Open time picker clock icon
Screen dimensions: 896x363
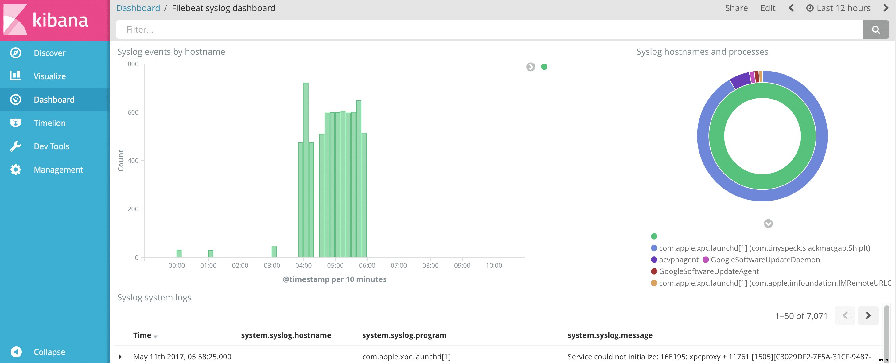click(810, 8)
